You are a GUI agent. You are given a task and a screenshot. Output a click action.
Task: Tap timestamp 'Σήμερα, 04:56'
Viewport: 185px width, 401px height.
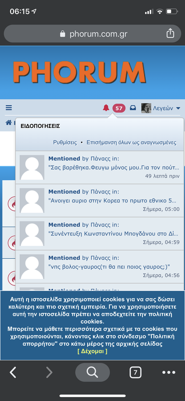click(x=161, y=275)
